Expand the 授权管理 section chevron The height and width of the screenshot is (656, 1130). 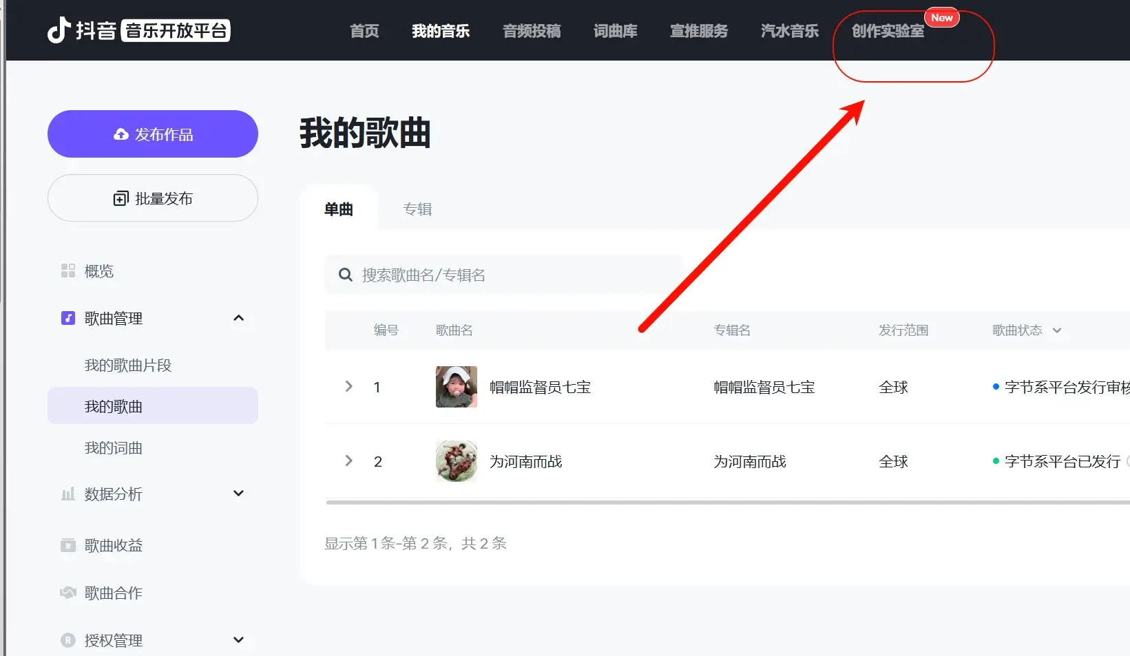pyautogui.click(x=238, y=640)
